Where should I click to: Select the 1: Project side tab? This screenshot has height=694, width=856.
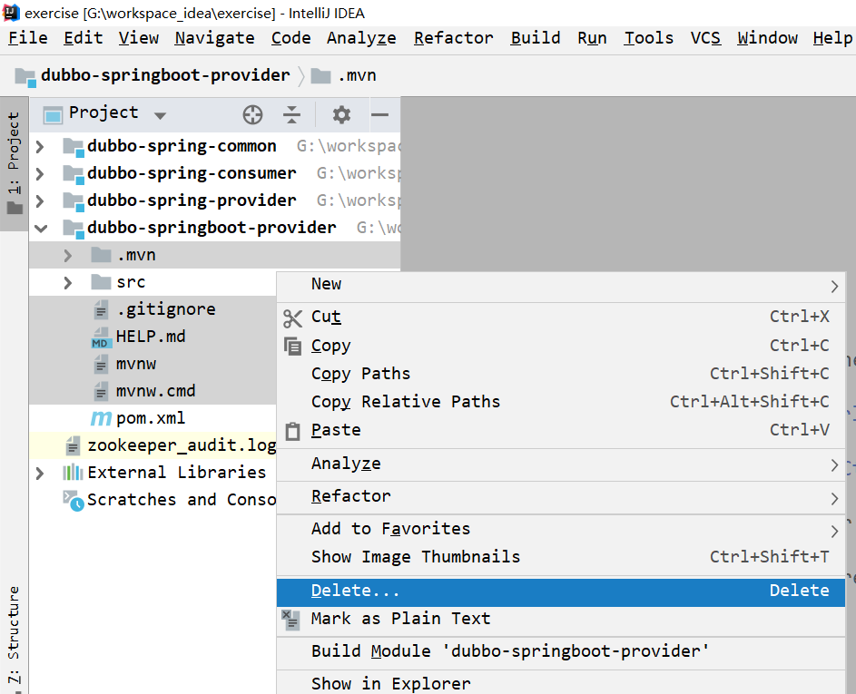click(x=14, y=152)
